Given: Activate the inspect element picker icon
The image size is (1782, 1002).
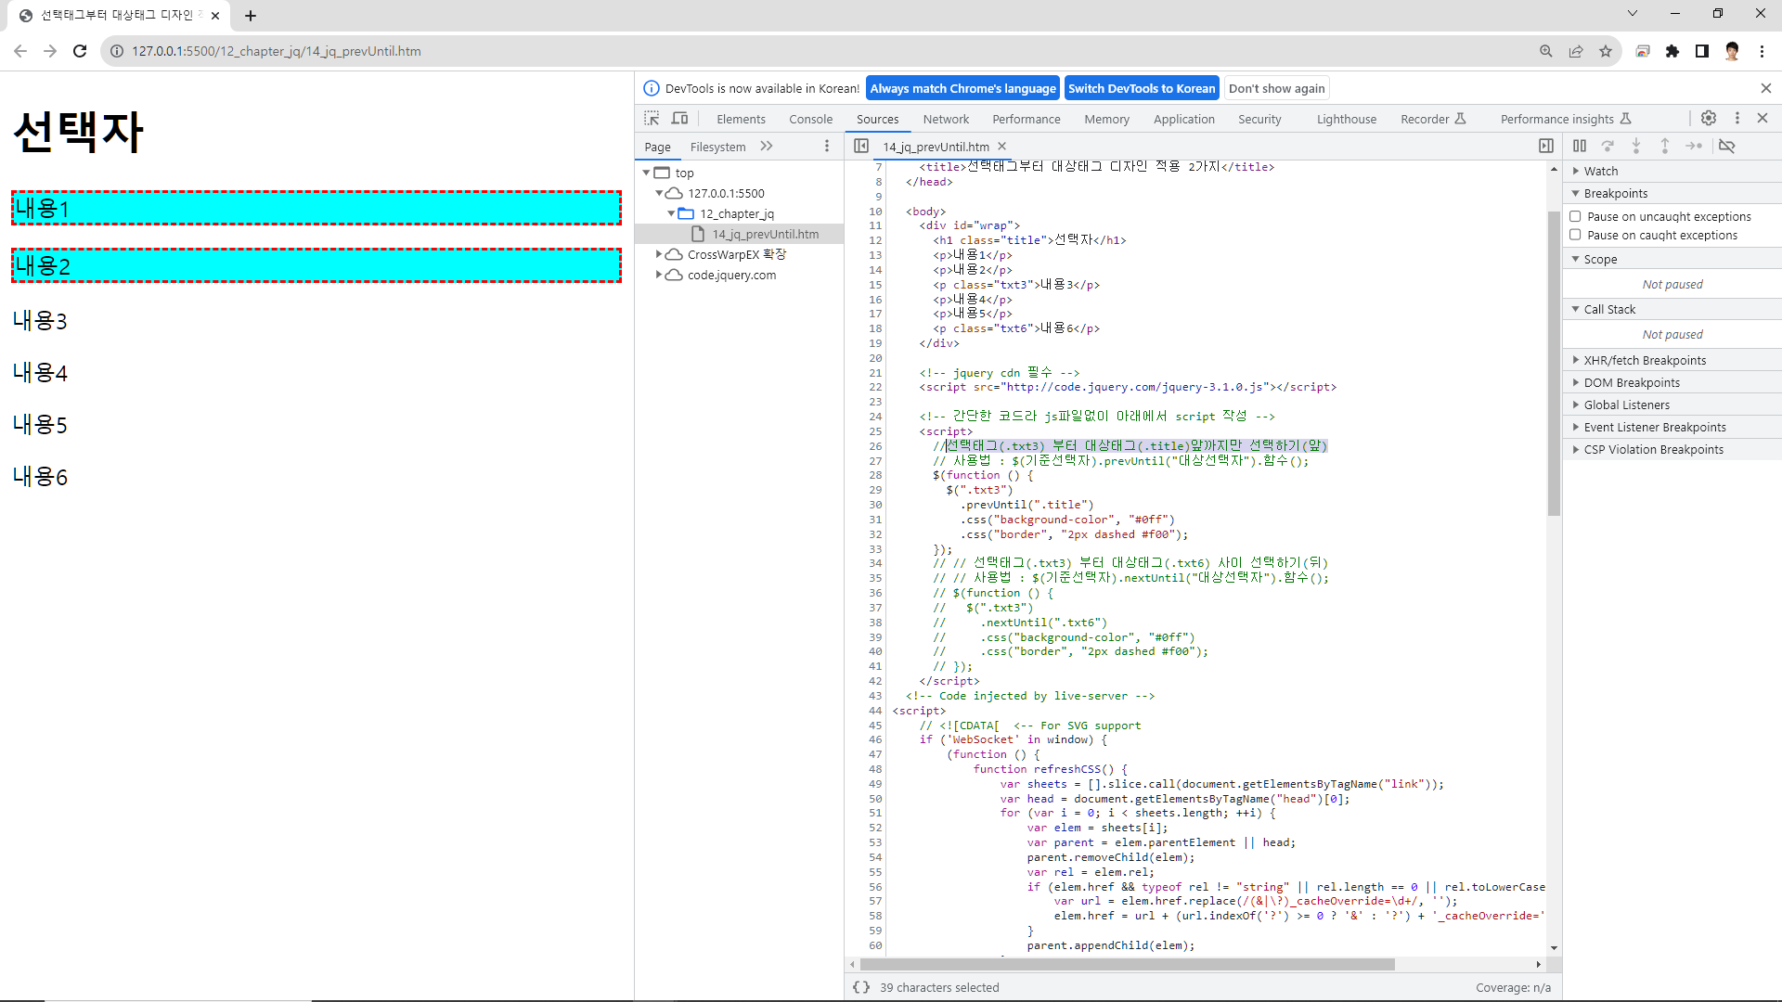Looking at the screenshot, I should click(652, 119).
